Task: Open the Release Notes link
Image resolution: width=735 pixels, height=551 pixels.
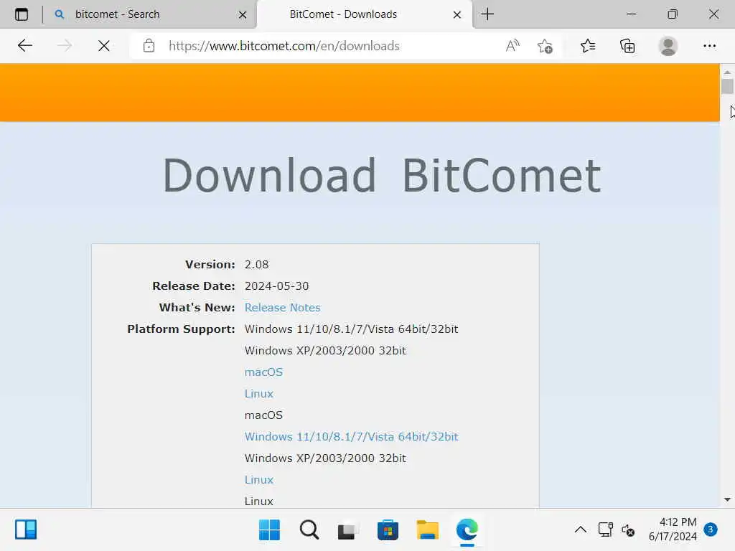Action: 282,307
